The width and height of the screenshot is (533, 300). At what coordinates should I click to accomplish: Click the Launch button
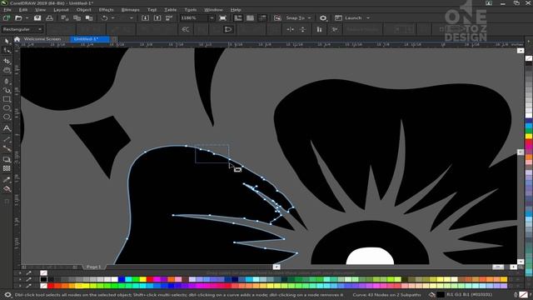click(x=353, y=18)
